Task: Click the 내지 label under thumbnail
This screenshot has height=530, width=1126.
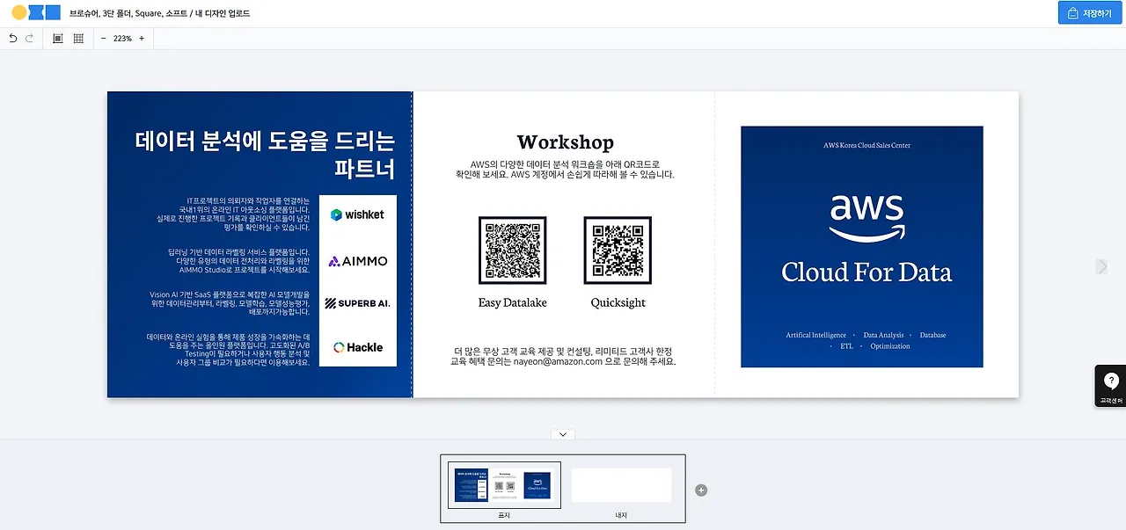Action: 621,515
